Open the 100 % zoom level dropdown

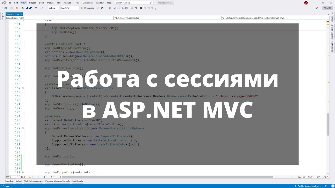click(10, 177)
